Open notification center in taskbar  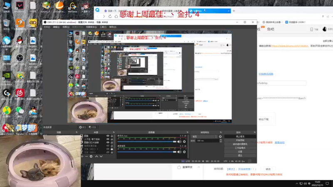(x=328, y=184)
